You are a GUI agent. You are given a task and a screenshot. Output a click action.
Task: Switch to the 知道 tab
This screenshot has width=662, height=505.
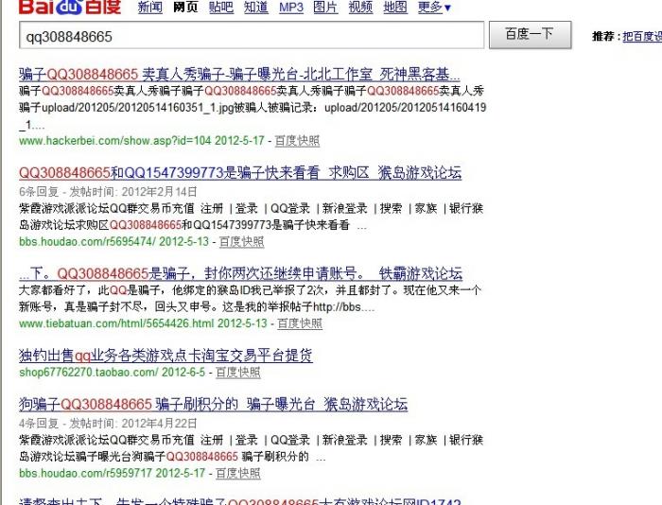pos(256,8)
